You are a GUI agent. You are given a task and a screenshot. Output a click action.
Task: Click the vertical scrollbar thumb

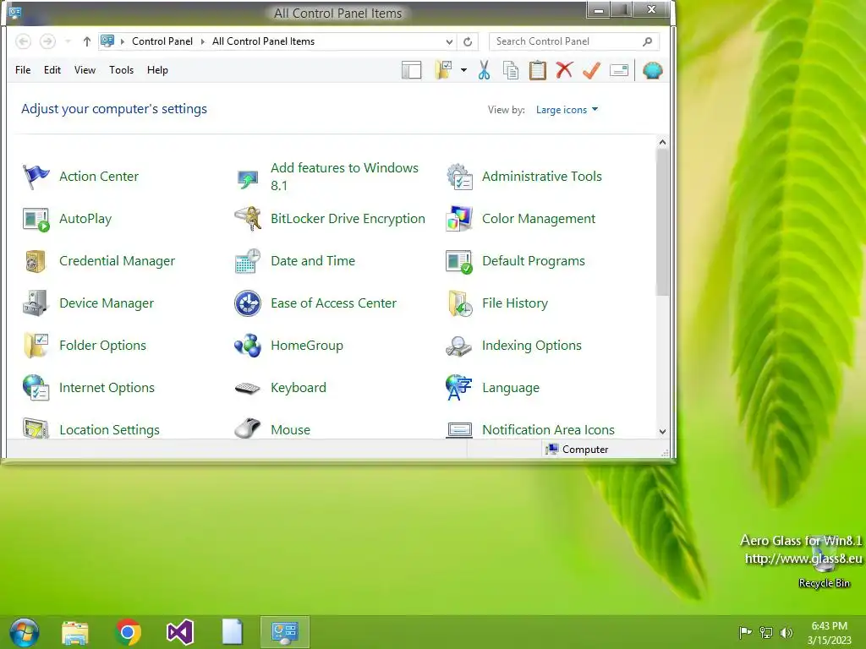(x=663, y=223)
